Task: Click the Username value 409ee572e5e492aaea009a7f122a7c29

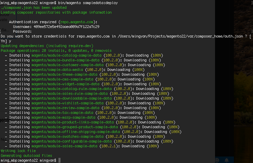Action: pyautogui.click(x=66, y=27)
